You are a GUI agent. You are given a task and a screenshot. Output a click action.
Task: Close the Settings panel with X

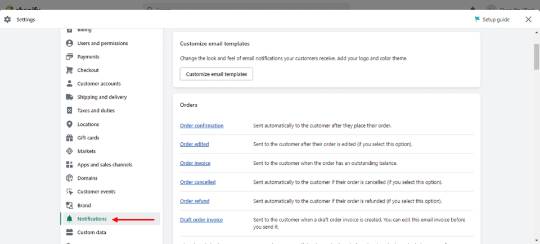528,20
